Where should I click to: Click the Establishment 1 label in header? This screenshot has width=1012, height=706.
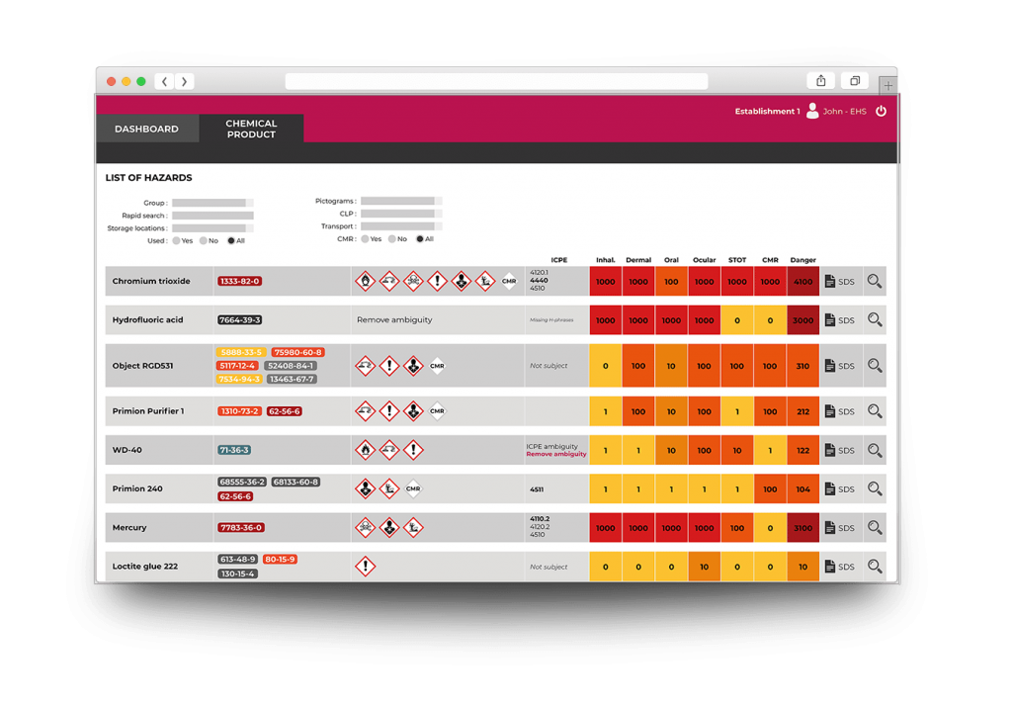click(x=767, y=112)
